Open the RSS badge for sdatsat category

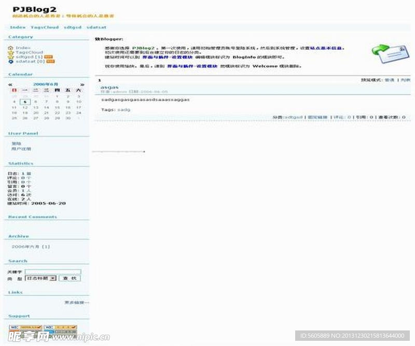(50, 61)
